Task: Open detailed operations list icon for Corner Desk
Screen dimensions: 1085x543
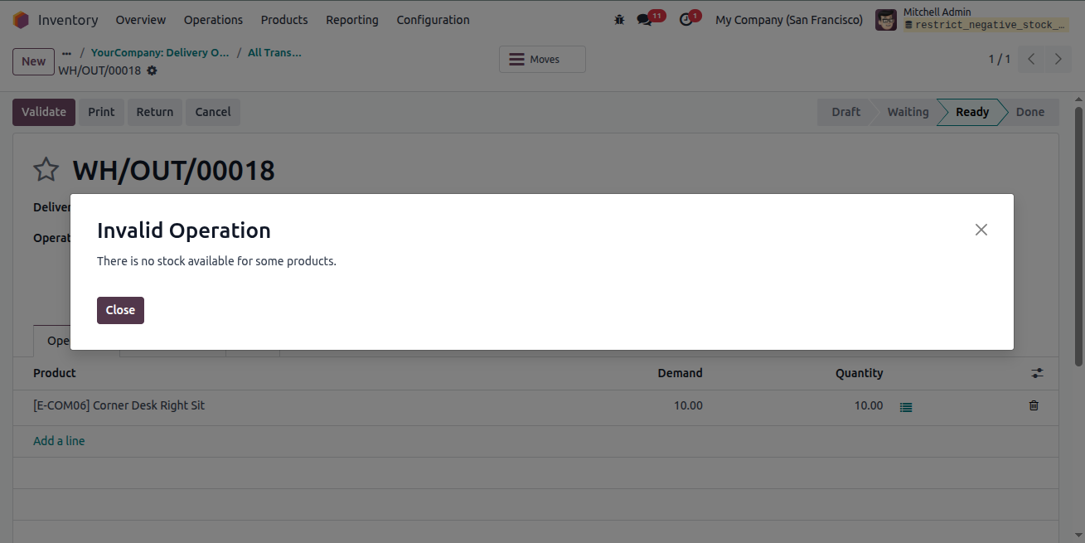Action: [906, 407]
